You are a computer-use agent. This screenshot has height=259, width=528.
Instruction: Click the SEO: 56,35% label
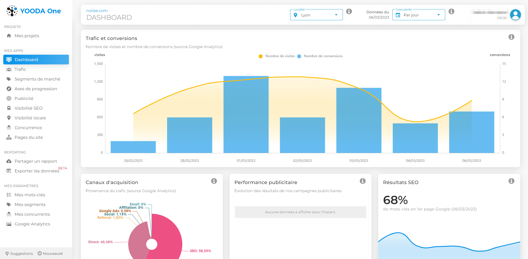[200, 251]
